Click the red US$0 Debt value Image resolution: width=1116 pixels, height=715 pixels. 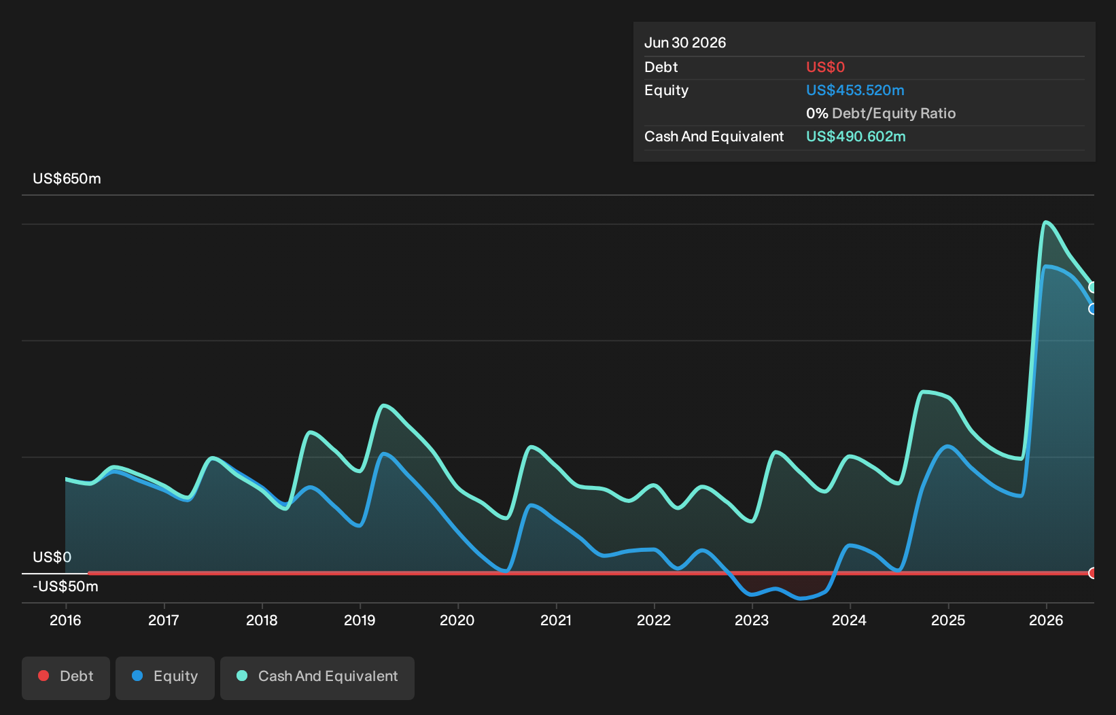tap(825, 67)
